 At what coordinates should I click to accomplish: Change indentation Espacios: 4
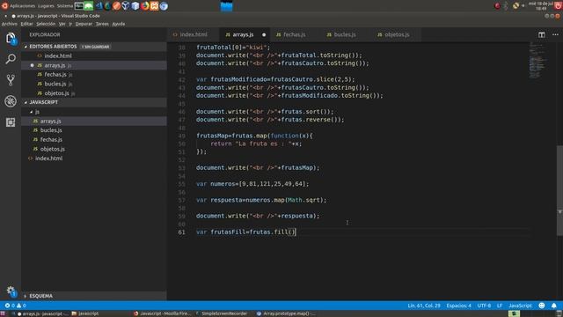click(x=458, y=306)
